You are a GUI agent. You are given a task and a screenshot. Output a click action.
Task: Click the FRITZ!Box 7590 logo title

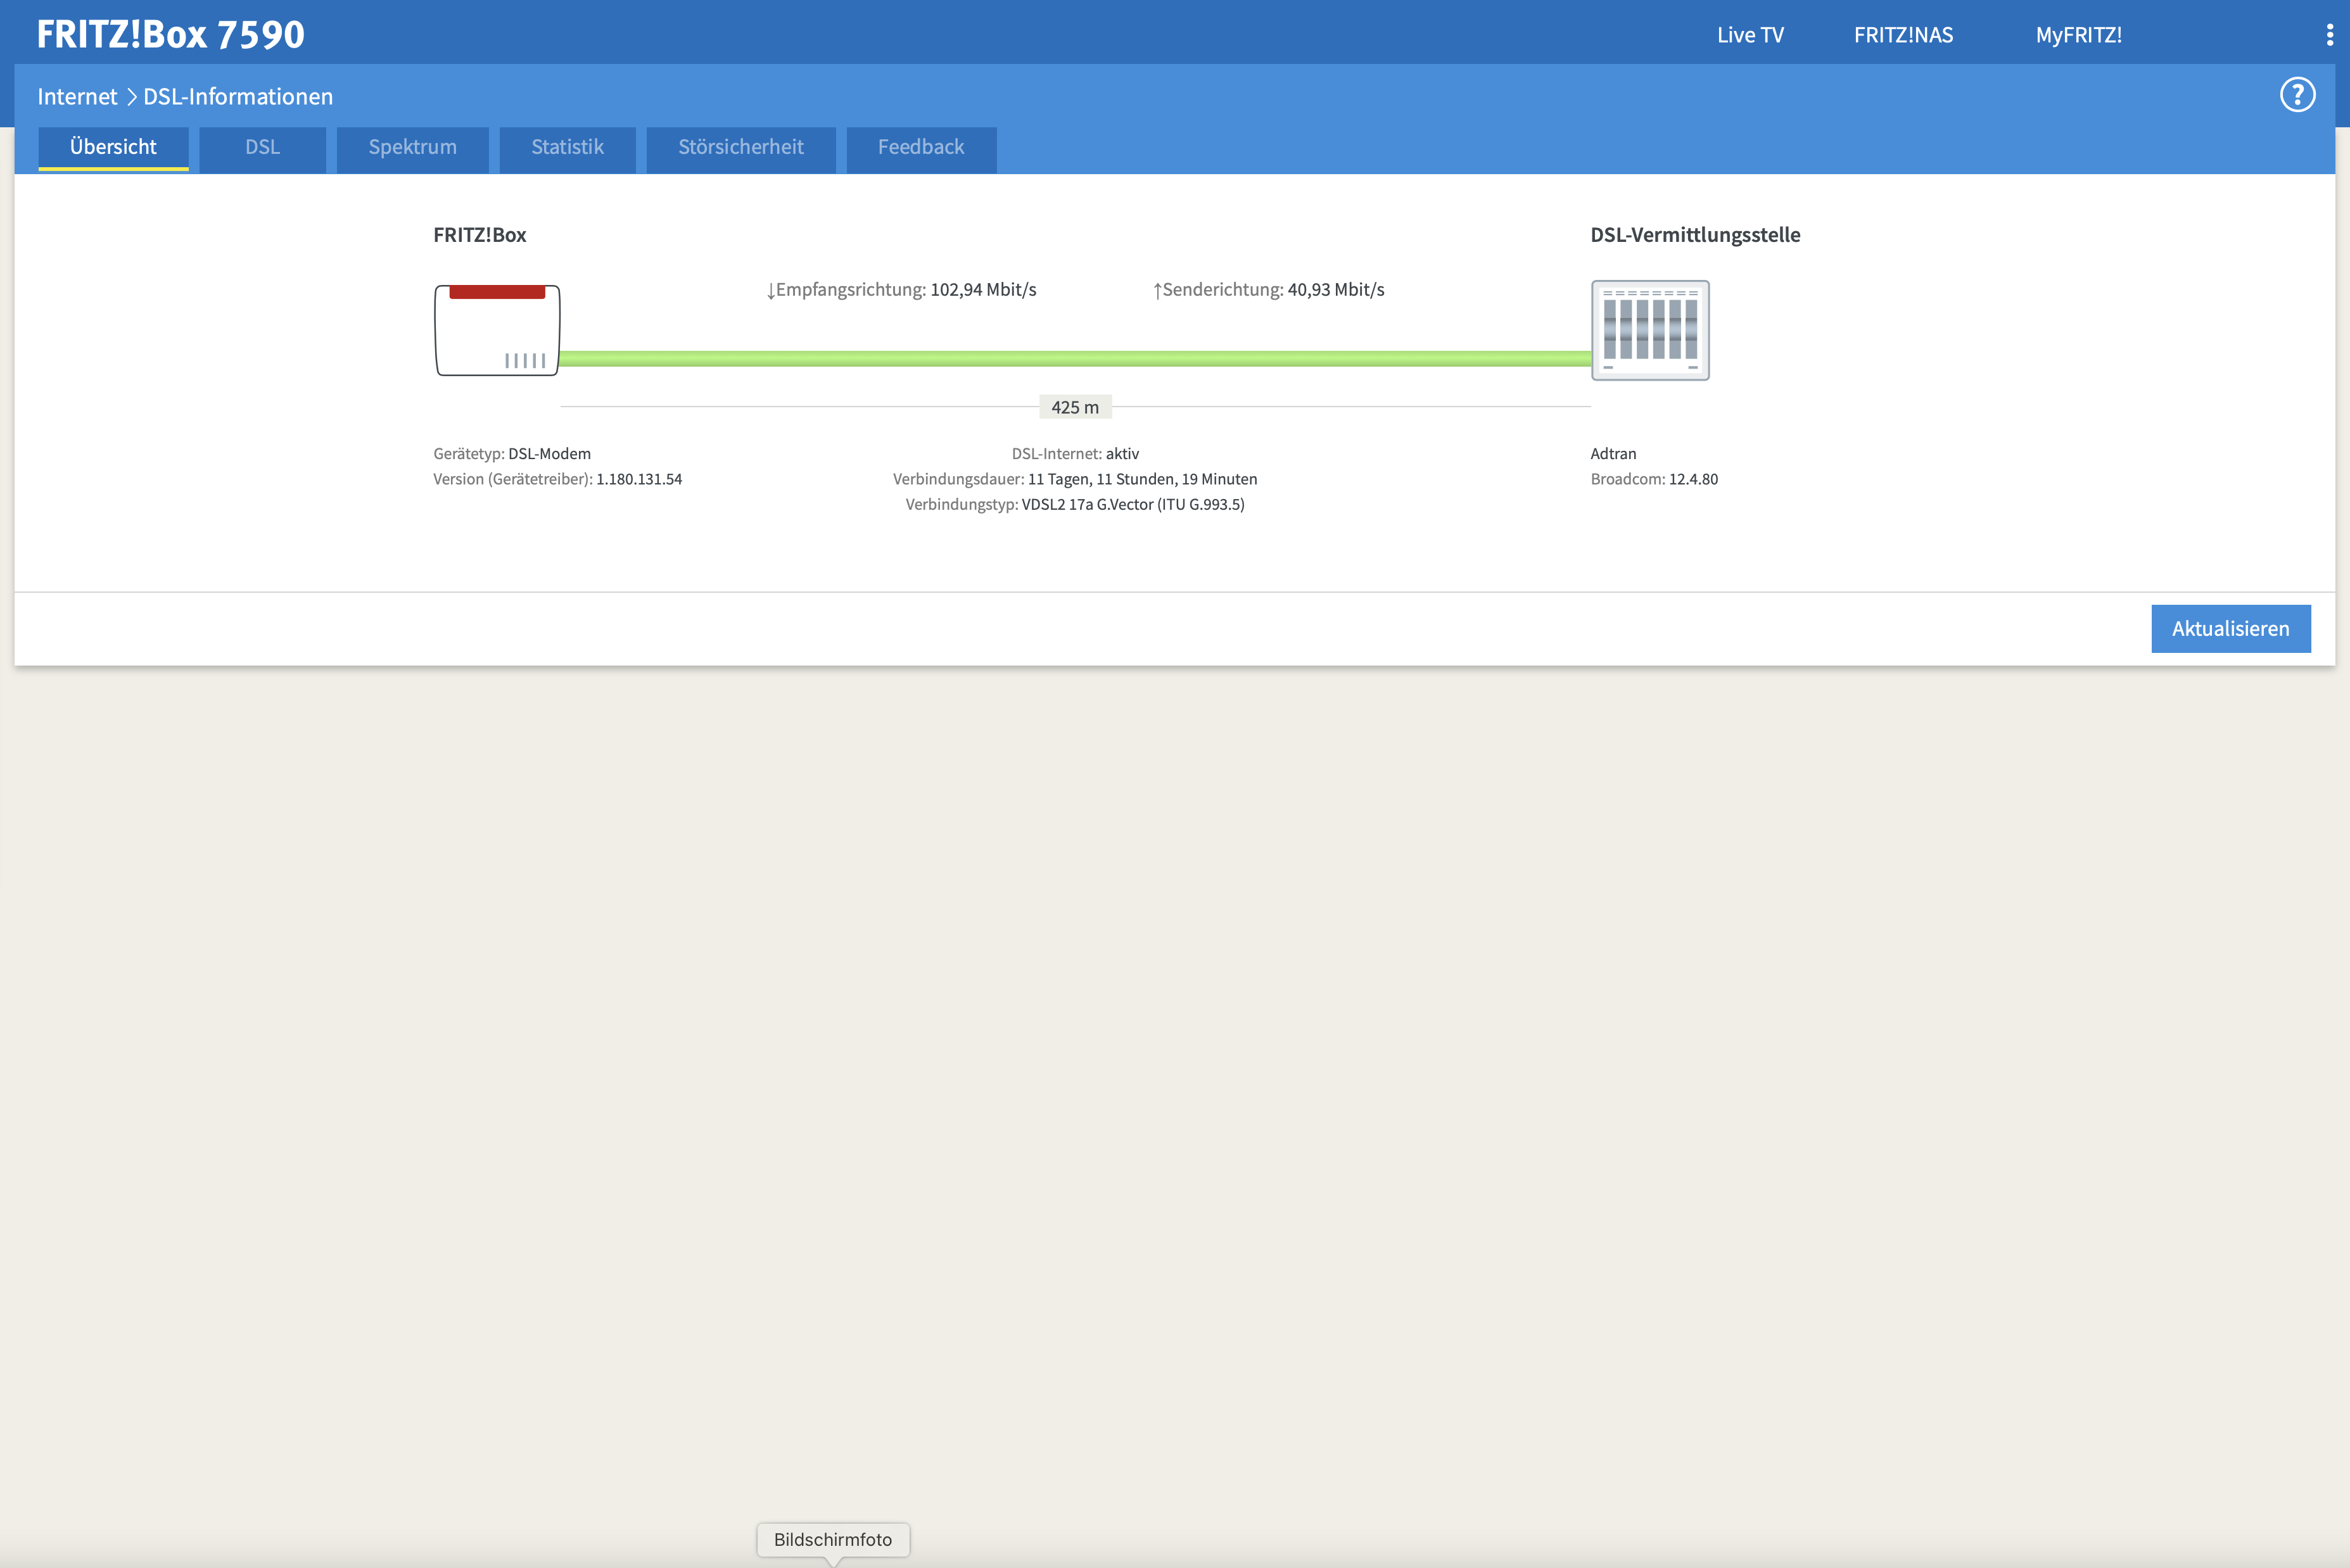[171, 35]
